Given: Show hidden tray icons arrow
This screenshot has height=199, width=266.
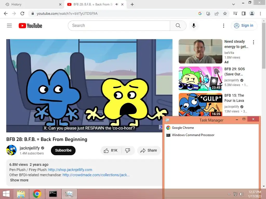Looking at the screenshot, I should [229, 194].
